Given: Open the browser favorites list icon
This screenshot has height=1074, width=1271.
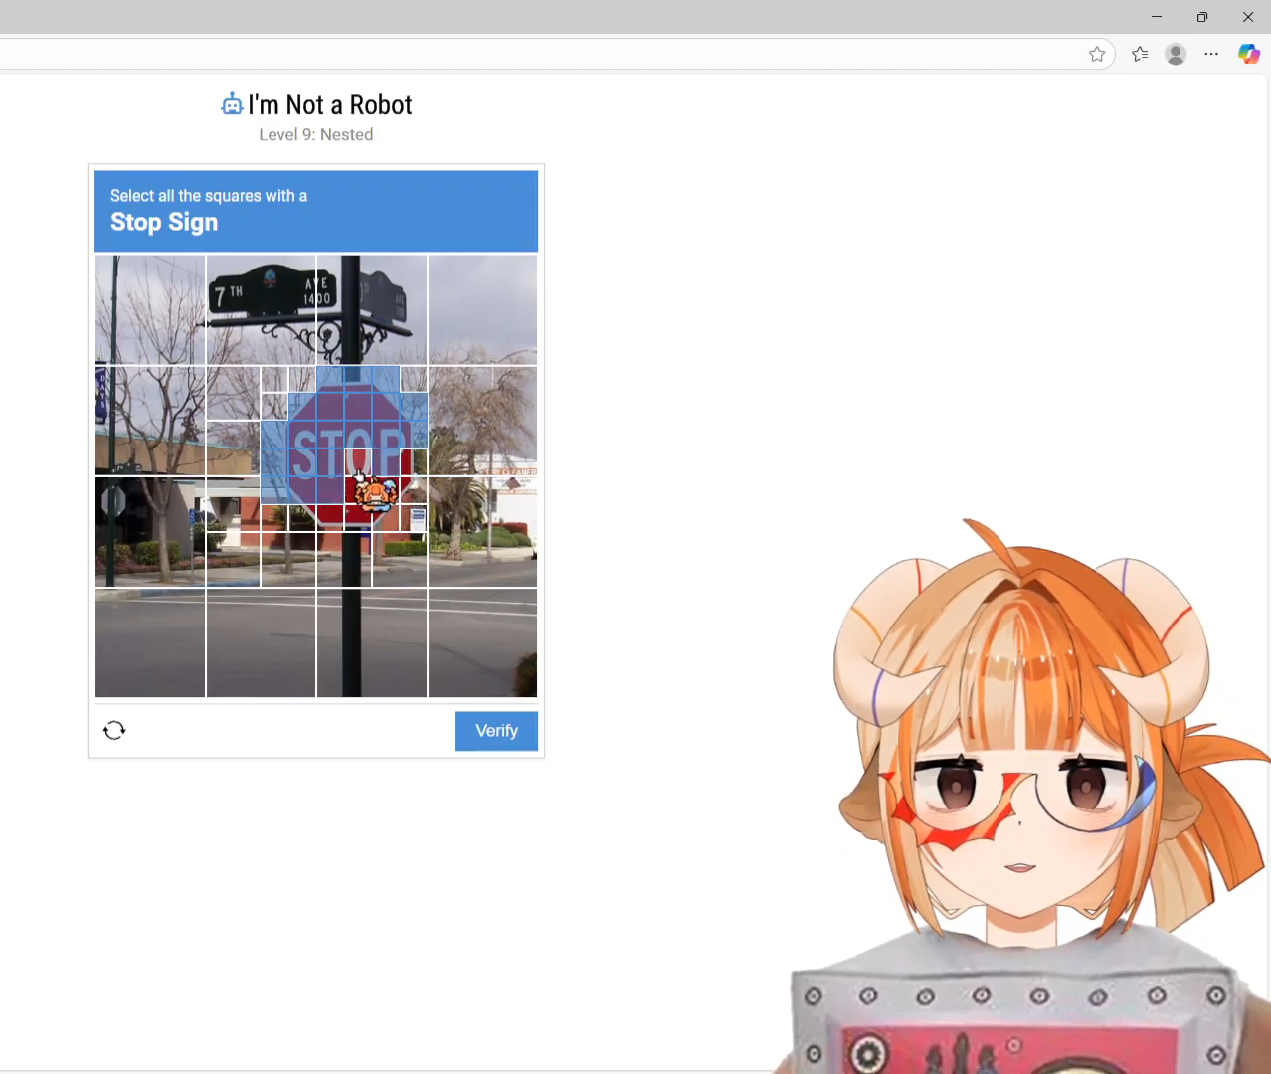Looking at the screenshot, I should tap(1140, 54).
